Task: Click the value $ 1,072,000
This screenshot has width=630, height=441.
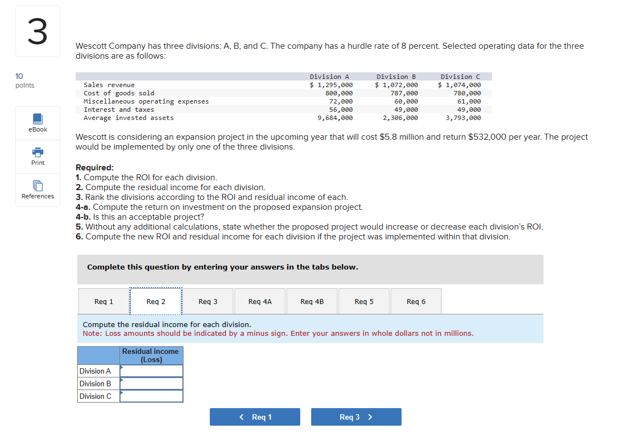Action: (x=396, y=85)
